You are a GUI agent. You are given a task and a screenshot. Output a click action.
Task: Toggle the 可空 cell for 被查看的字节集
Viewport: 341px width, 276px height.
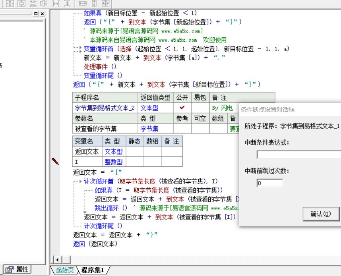point(200,129)
